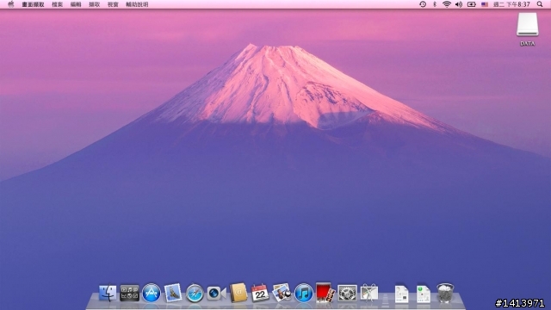Launch Safari from the Dock
This screenshot has width=551, height=310.
pos(195,293)
